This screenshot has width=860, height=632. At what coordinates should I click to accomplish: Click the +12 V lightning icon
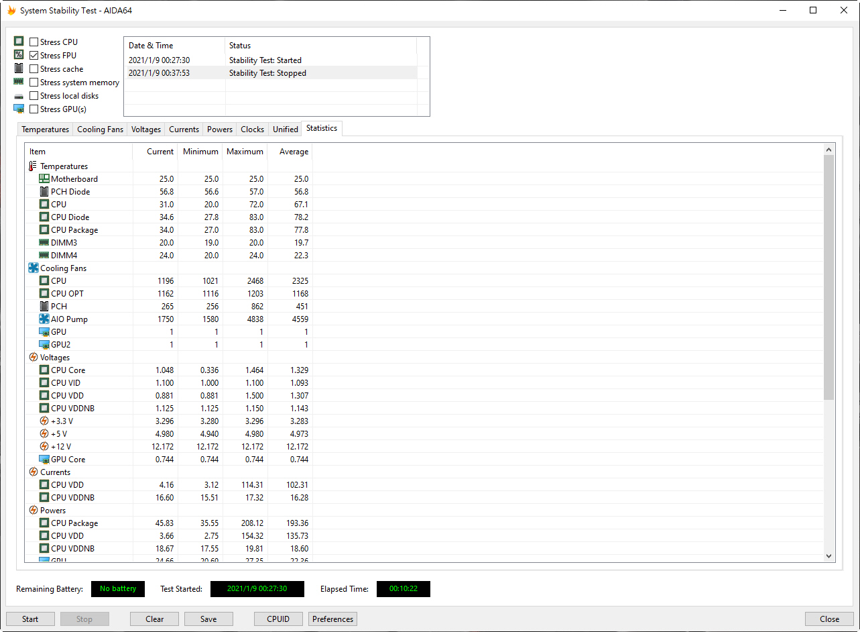point(44,446)
